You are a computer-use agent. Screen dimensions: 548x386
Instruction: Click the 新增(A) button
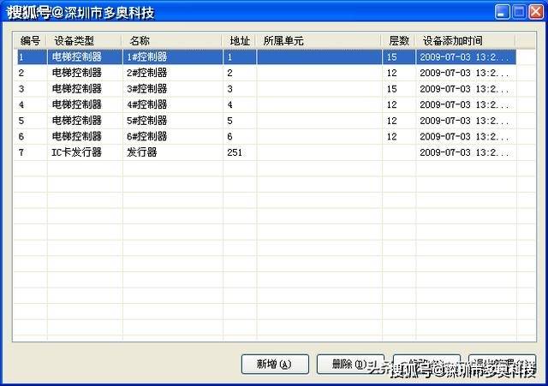pos(275,364)
